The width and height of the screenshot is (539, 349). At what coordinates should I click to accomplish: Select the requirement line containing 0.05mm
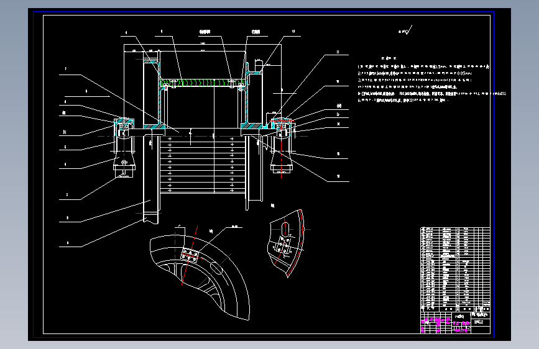[415, 73]
